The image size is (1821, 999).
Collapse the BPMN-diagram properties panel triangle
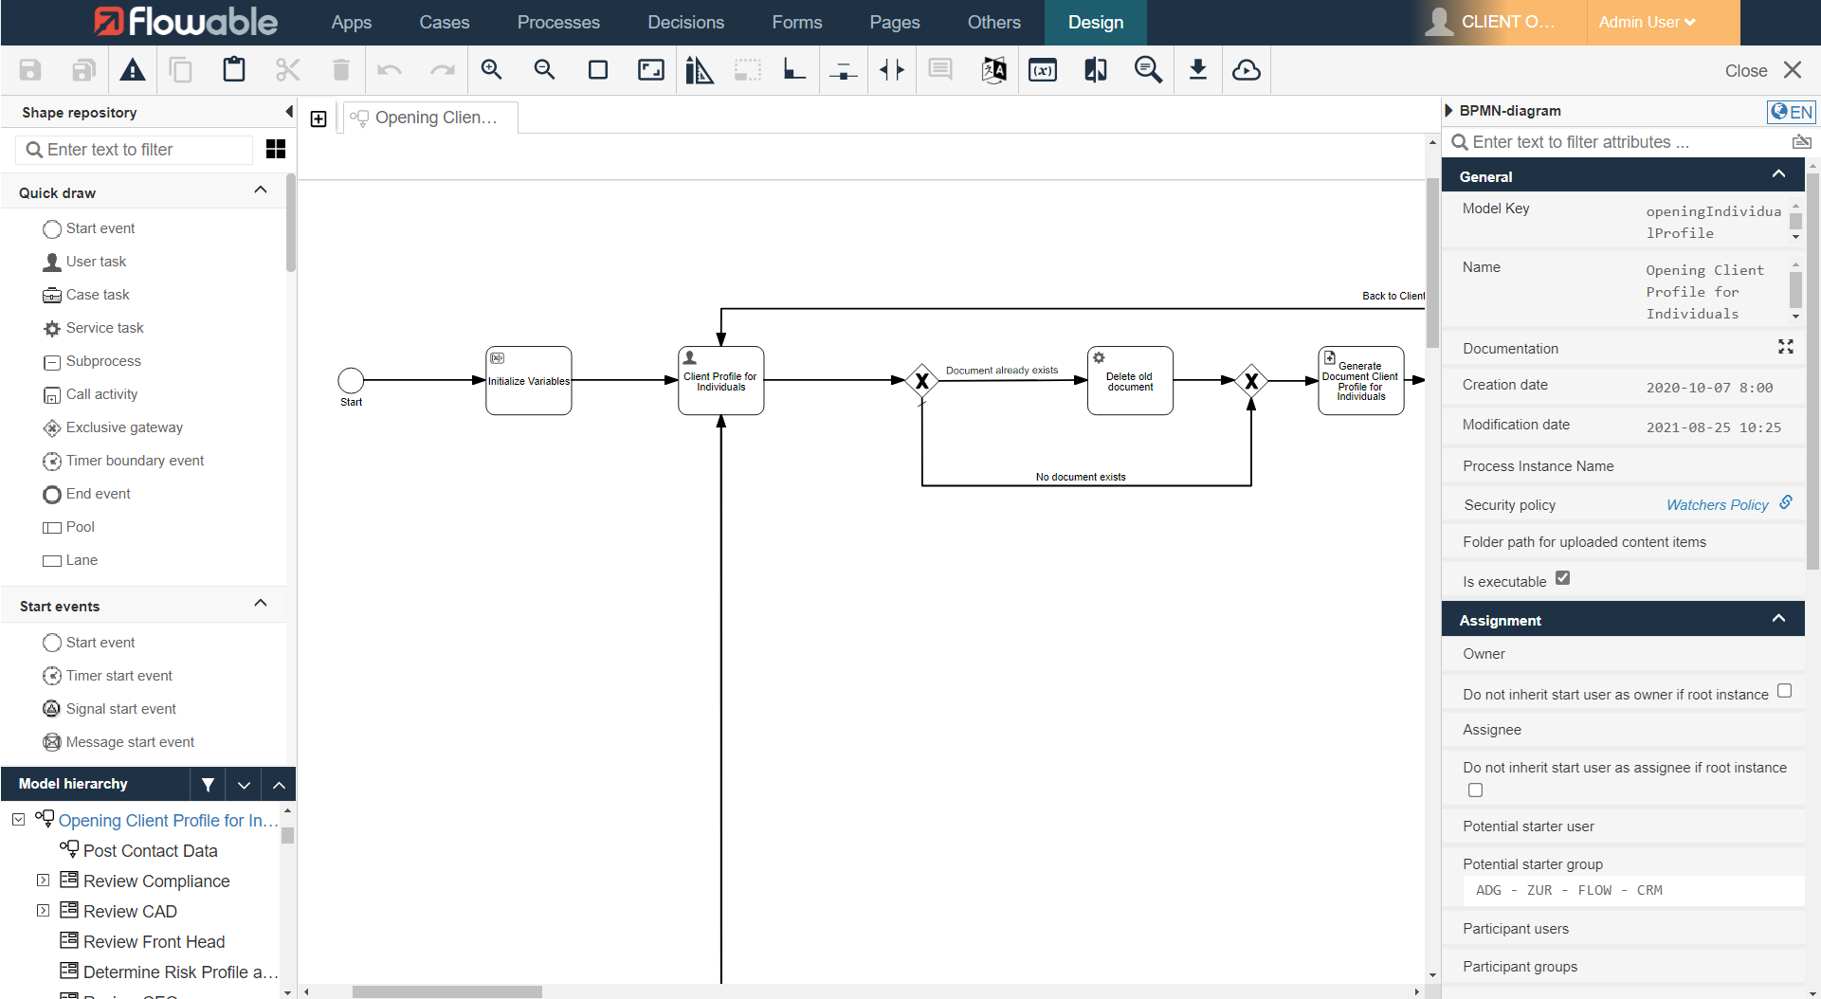coord(1449,111)
